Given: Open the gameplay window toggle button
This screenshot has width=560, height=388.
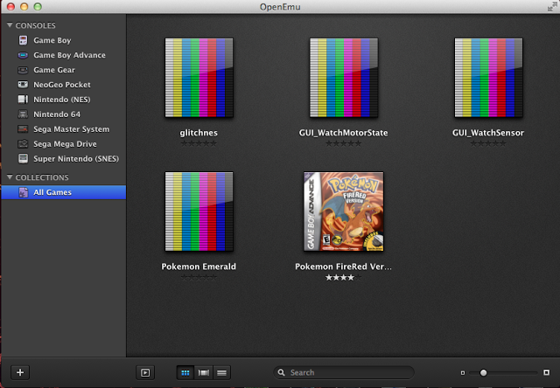Looking at the screenshot, I should coord(145,372).
